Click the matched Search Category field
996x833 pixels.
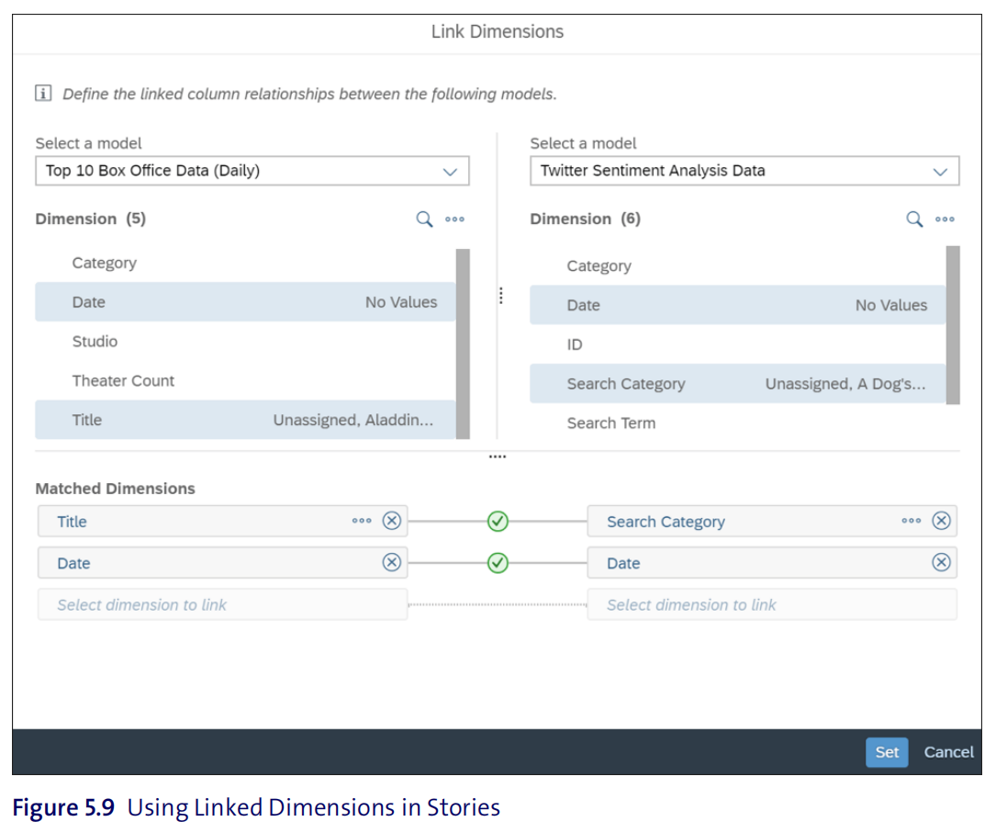772,521
